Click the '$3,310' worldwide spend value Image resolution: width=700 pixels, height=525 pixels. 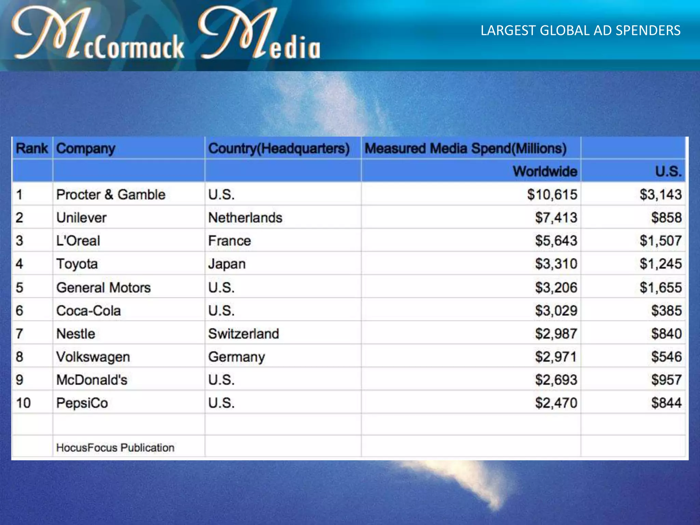556,264
